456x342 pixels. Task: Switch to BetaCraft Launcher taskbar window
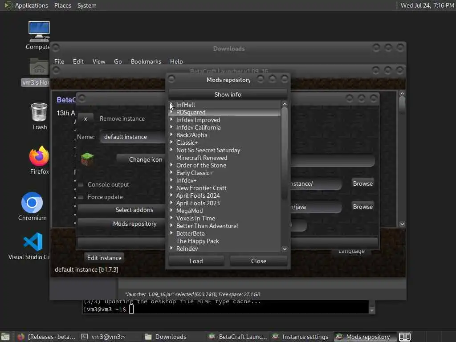coord(238,337)
